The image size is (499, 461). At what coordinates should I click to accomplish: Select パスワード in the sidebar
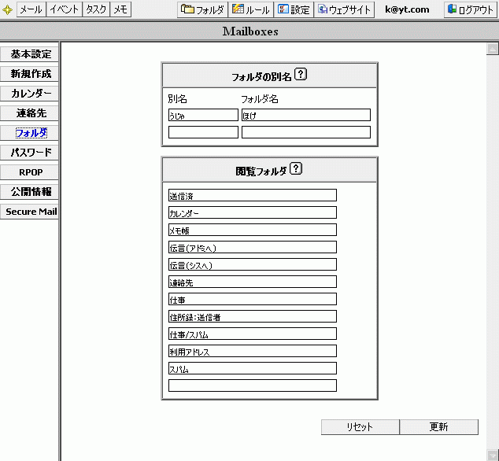coord(30,153)
